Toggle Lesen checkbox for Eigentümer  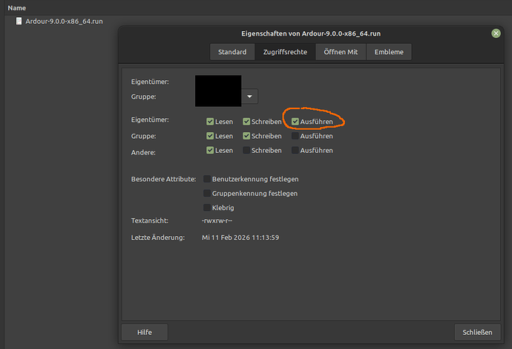pos(211,122)
